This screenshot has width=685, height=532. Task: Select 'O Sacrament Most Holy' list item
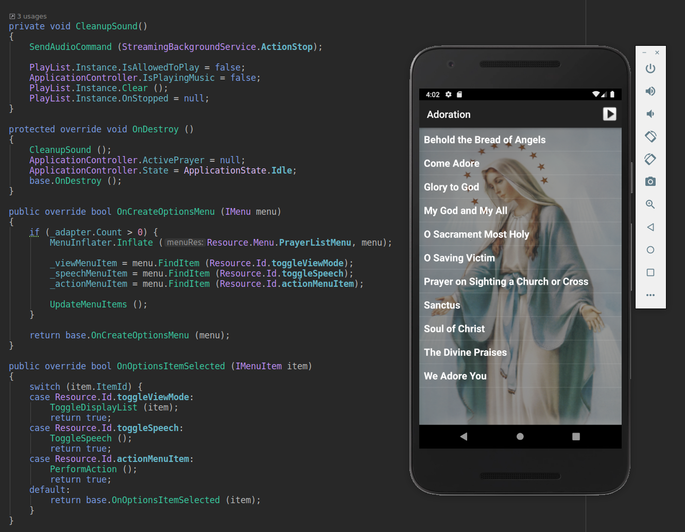click(520, 234)
